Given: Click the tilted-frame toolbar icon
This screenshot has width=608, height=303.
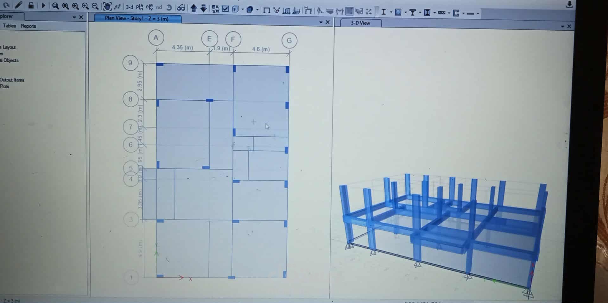Looking at the screenshot, I should pos(359,11).
